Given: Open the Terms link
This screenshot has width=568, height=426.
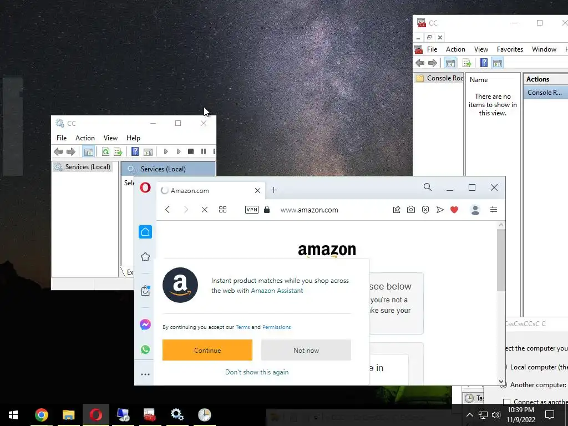Looking at the screenshot, I should point(243,327).
